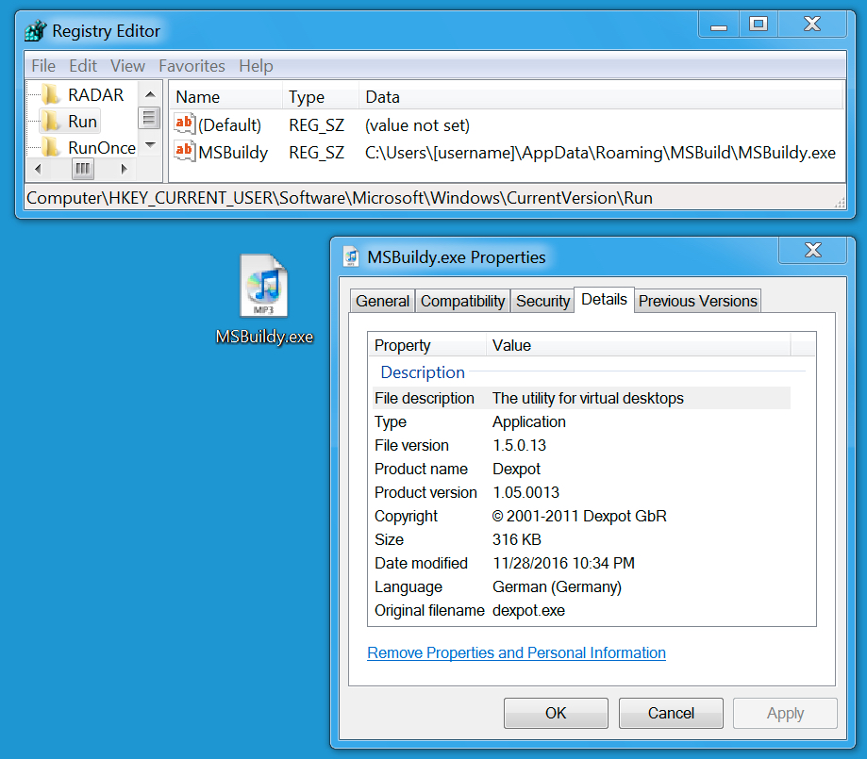The width and height of the screenshot is (867, 759).
Task: Click the Properties dialog title icon
Action: 352,257
